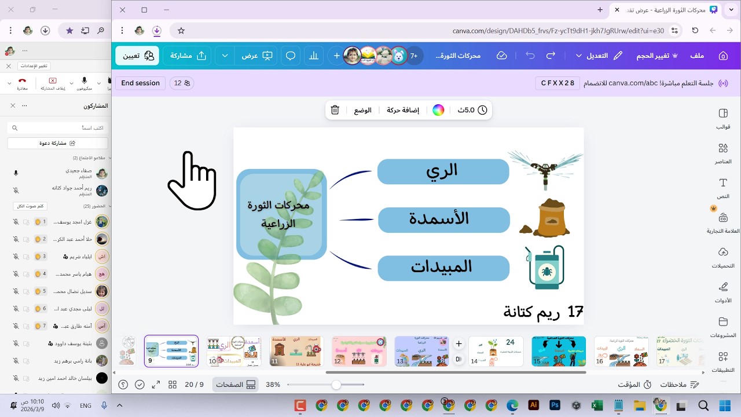Open the 7+ more collaborators list
The width and height of the screenshot is (741, 417).
(414, 56)
